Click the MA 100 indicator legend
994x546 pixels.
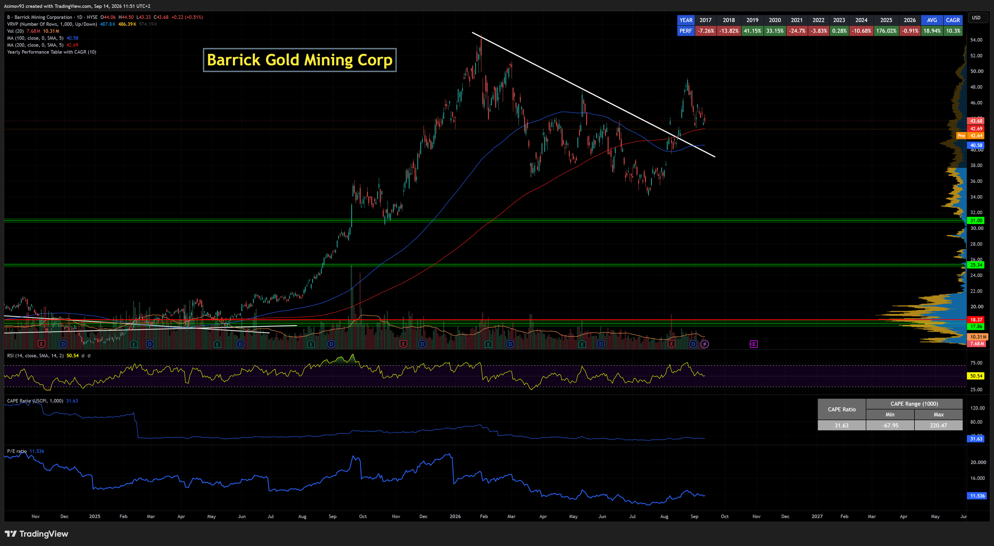tap(35, 38)
